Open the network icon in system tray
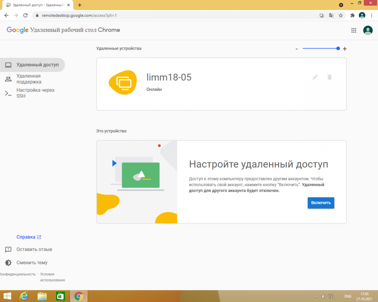This screenshot has height=302, width=378. click(x=331, y=296)
